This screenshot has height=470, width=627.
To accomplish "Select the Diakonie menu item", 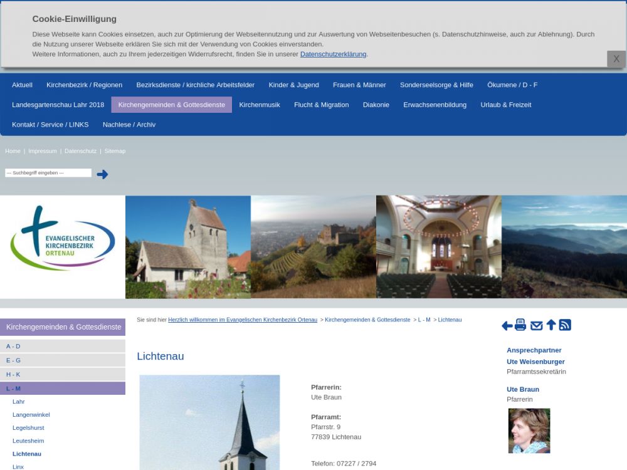I will point(376,105).
